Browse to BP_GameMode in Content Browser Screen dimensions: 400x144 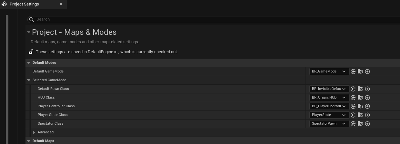360,72
